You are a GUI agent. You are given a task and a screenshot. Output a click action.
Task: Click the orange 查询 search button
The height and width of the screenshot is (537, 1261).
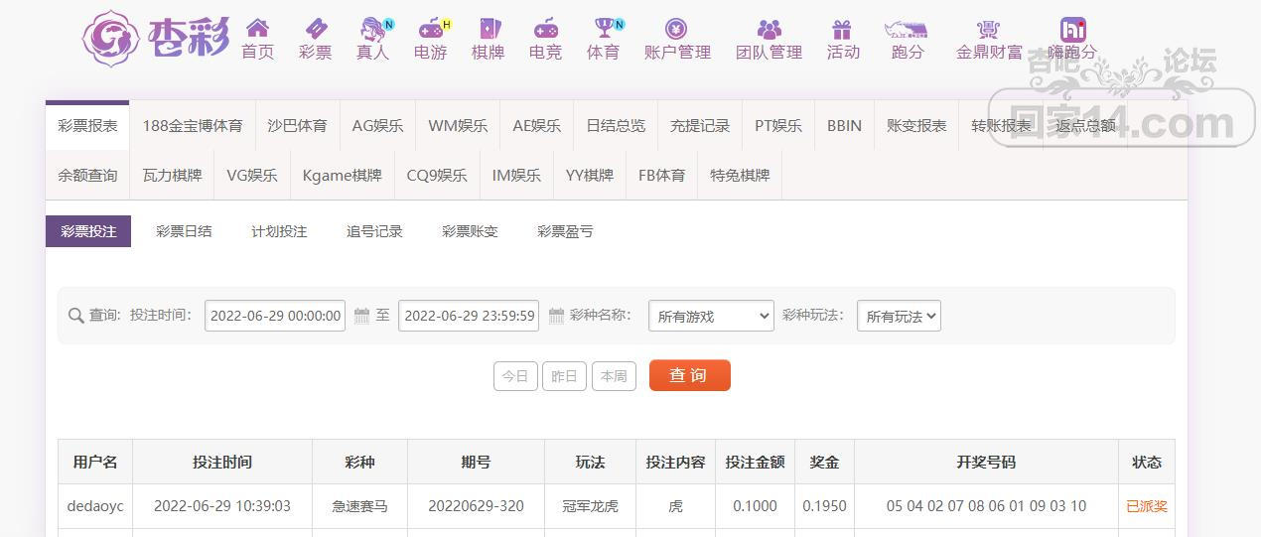(690, 375)
